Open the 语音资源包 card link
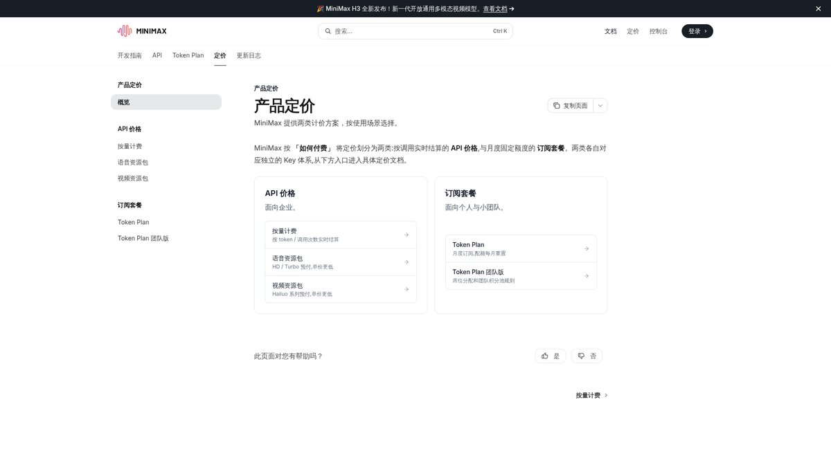Viewport: 831px width, 467px height. coord(341,262)
